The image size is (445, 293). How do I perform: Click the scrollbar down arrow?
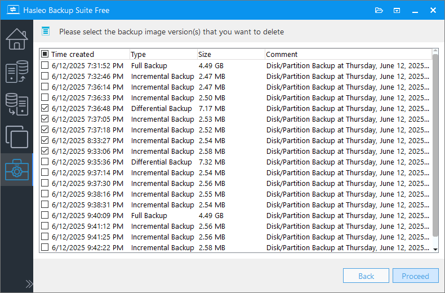tap(435, 250)
